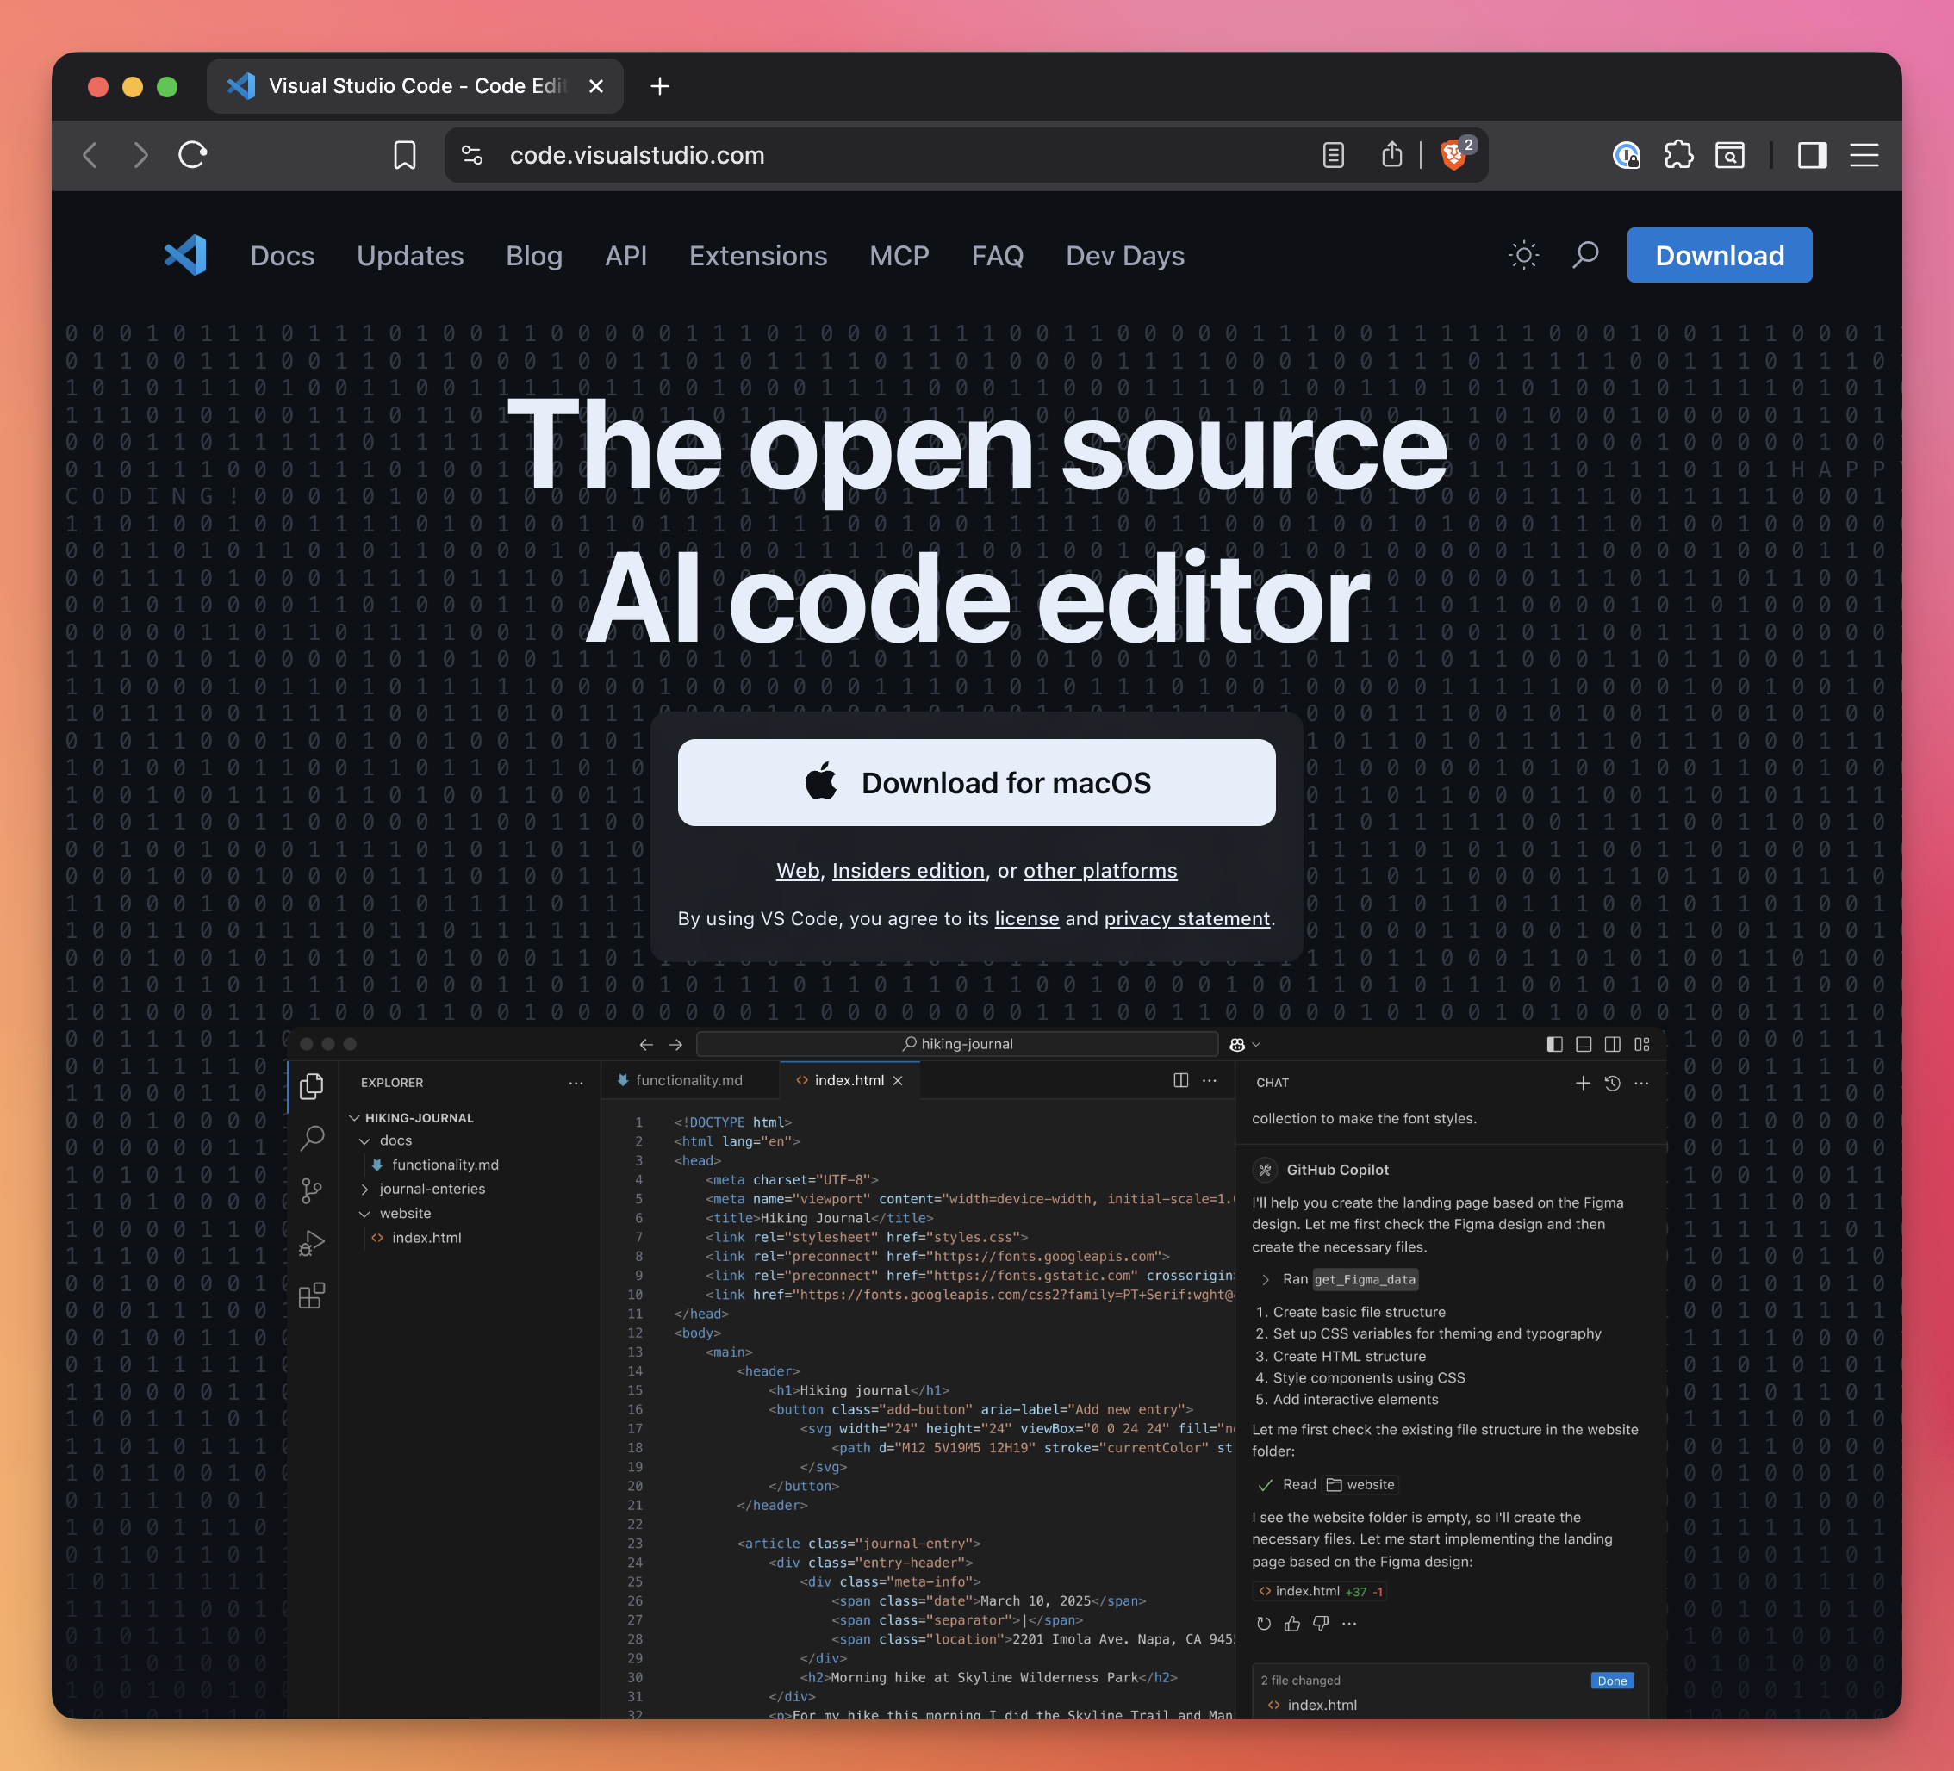Open the Extensions activity bar icon
Viewport: 1954px width, 1771px height.
[312, 1296]
